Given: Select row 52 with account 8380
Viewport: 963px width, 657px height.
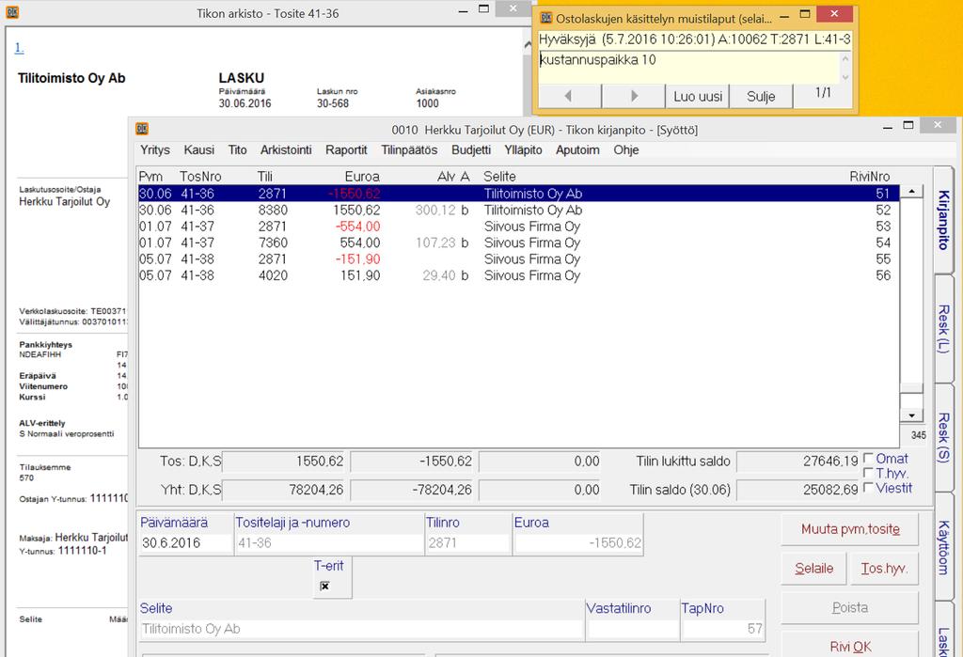Looking at the screenshot, I should [x=518, y=210].
